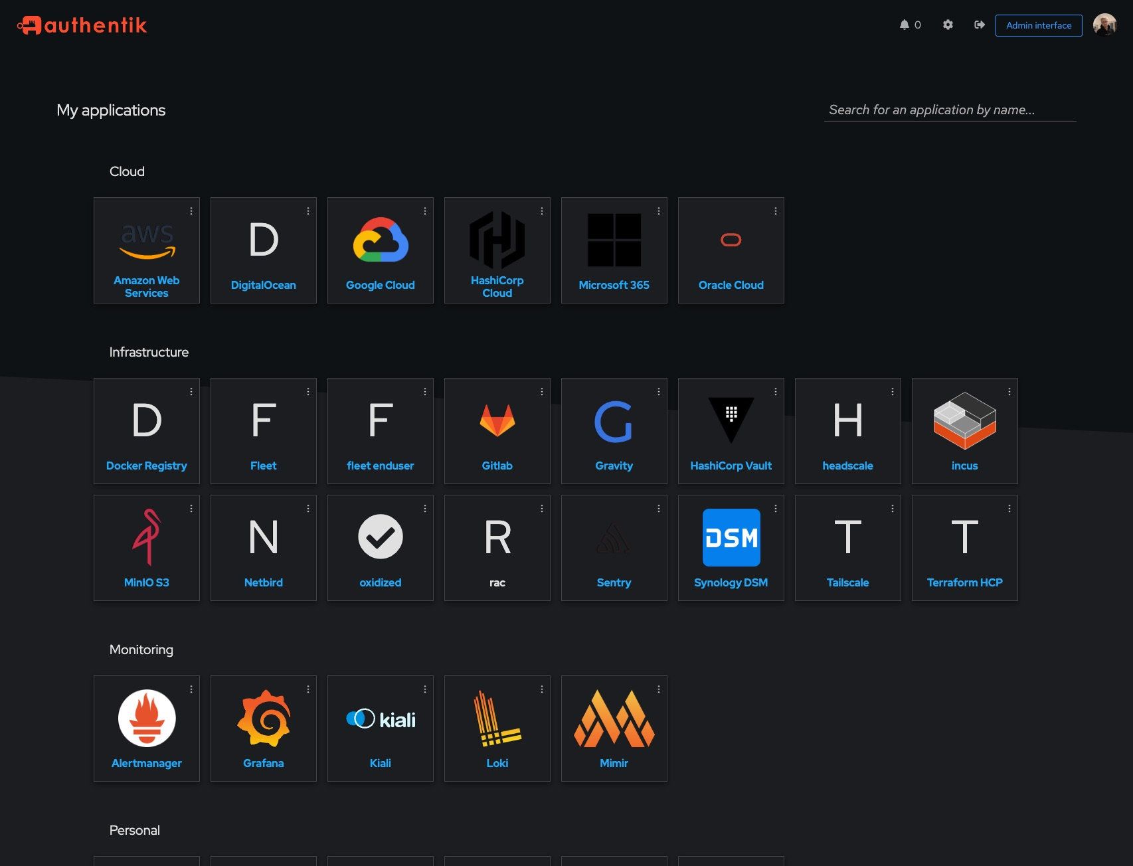Click the incus cube logo
This screenshot has width=1133, height=866.
[965, 420]
